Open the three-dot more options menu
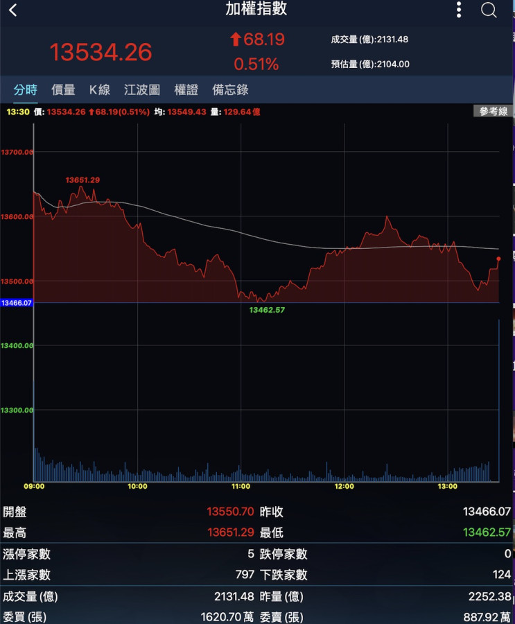 click(x=459, y=10)
